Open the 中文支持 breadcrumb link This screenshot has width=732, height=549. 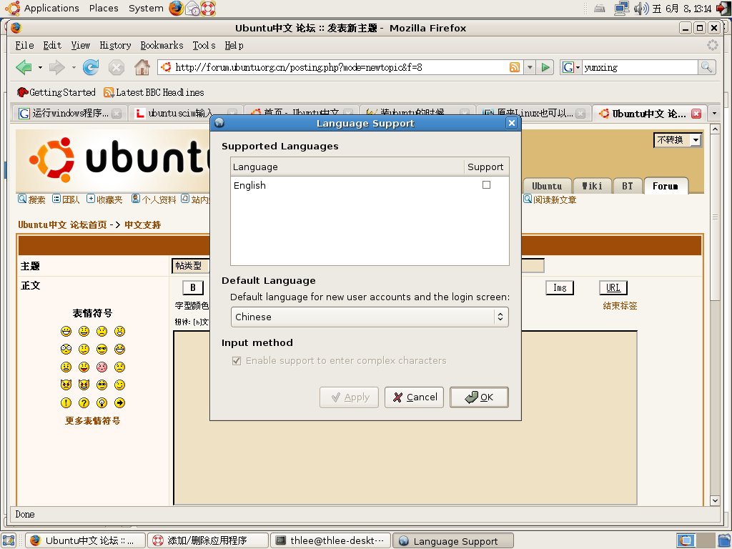[x=142, y=224]
